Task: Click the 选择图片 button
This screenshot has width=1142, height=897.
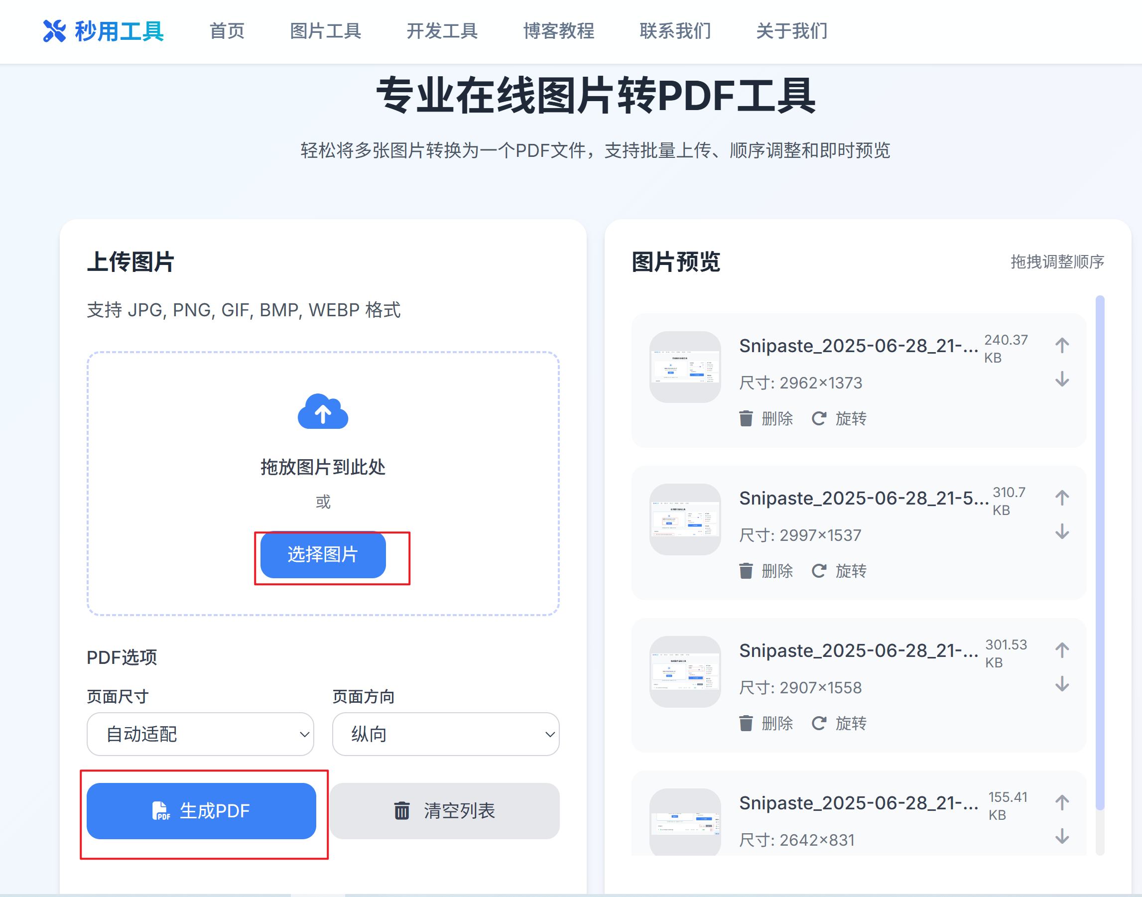Action: 322,555
